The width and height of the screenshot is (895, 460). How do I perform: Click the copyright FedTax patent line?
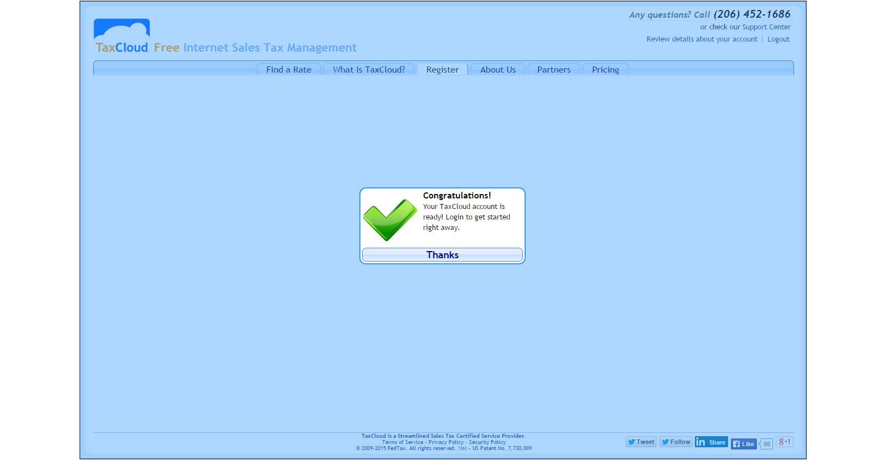pos(444,448)
